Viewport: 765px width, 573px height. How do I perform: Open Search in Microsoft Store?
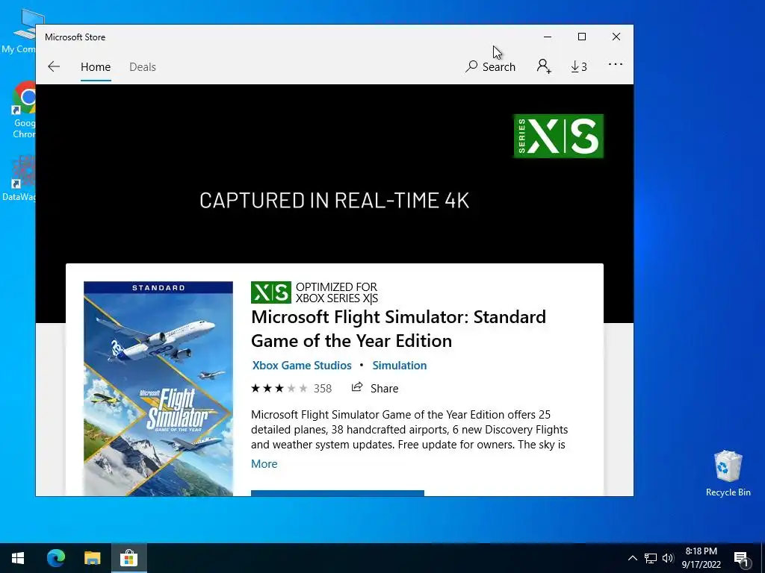pos(490,66)
